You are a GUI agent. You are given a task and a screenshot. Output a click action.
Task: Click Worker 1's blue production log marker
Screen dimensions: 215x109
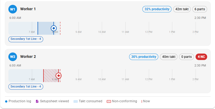pyautogui.click(x=53, y=28)
